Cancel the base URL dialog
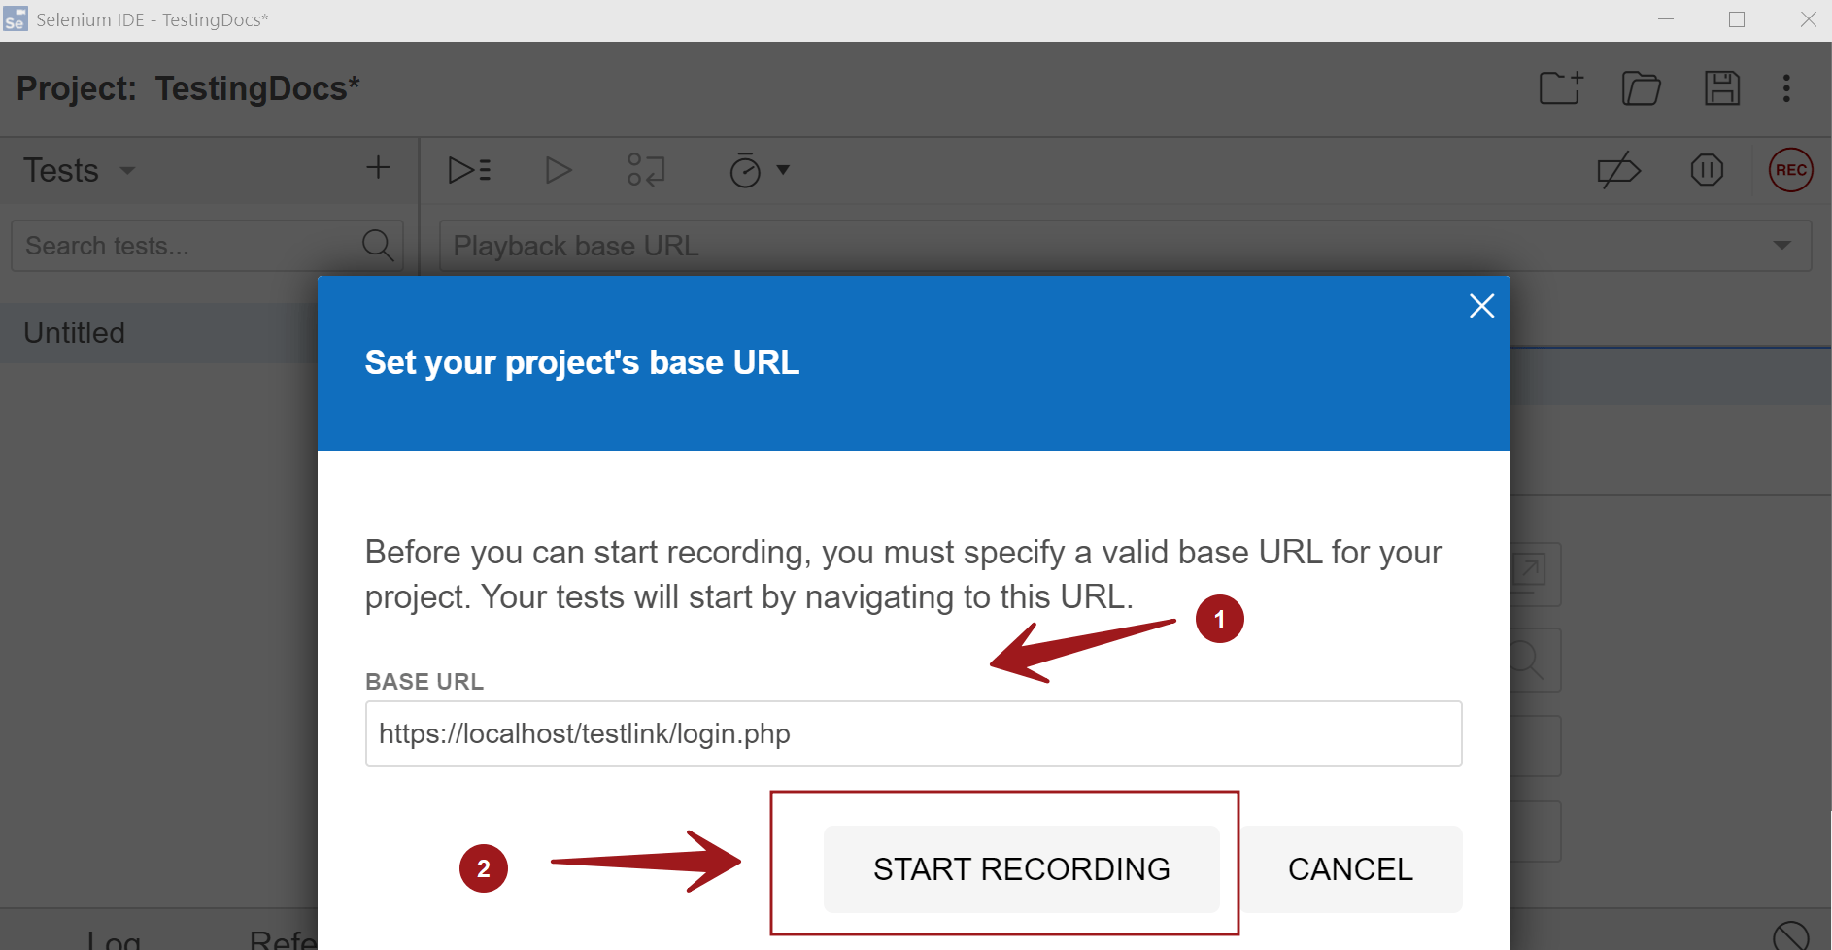 [x=1350, y=868]
